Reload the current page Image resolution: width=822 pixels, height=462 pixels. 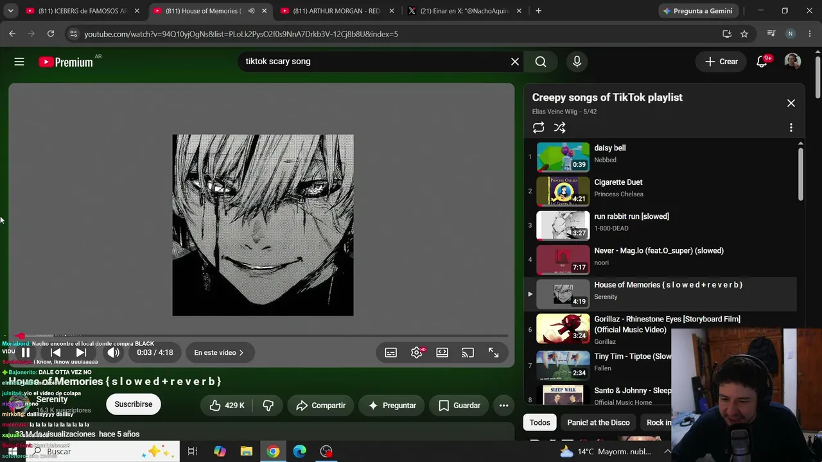click(51, 34)
